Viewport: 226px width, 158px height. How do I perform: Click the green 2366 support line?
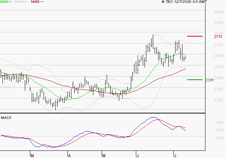tap(195, 80)
